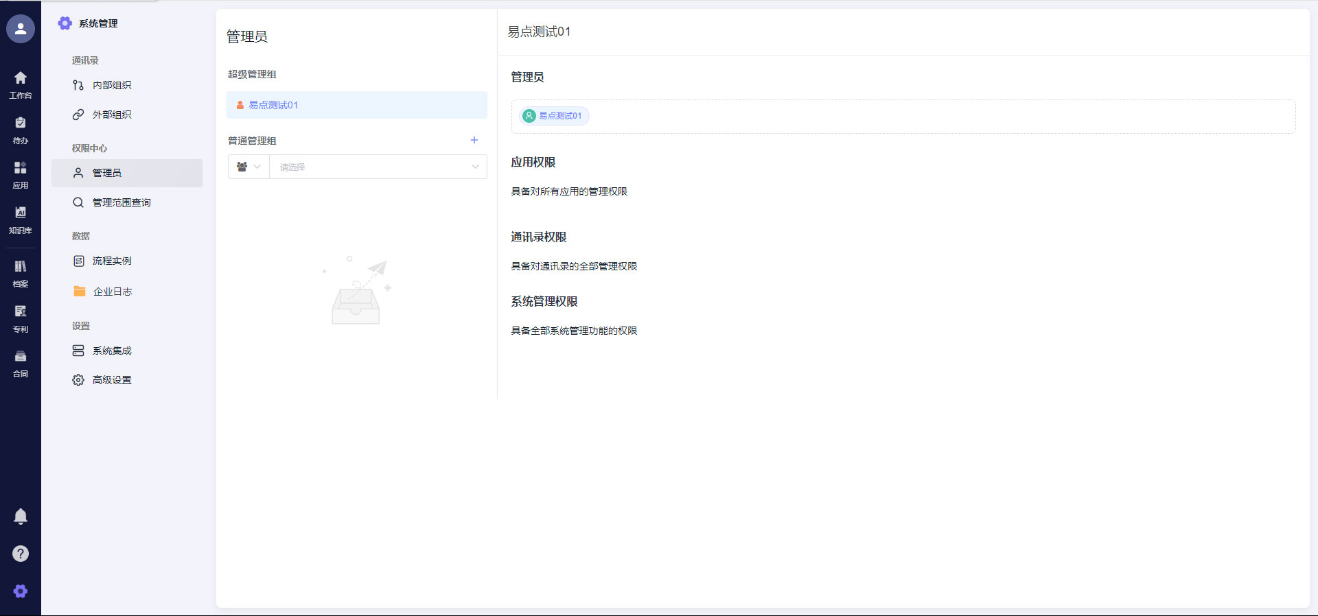The image size is (1318, 616).
Task: Open 管理范围查询 menu item
Action: click(x=122, y=202)
